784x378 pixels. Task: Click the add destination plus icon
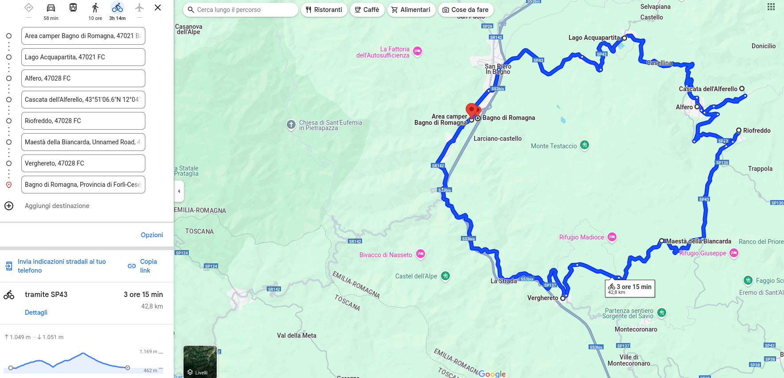tap(9, 206)
